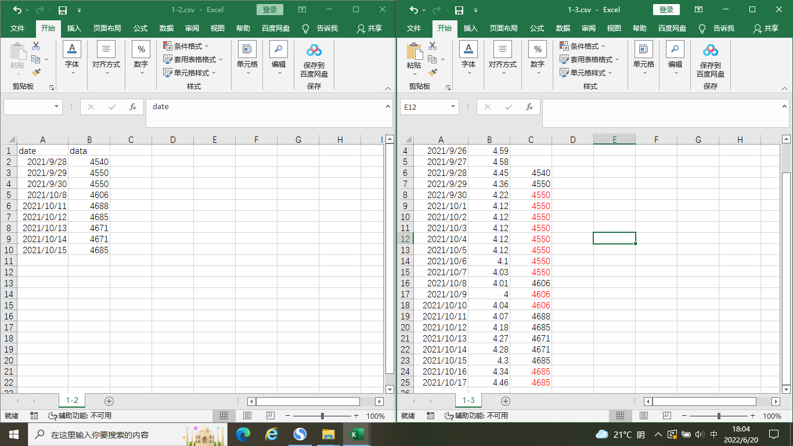Viewport: 793px width, 446px height.
Task: Open Undo history dropdown in 1-2.csv
Action: click(28, 10)
